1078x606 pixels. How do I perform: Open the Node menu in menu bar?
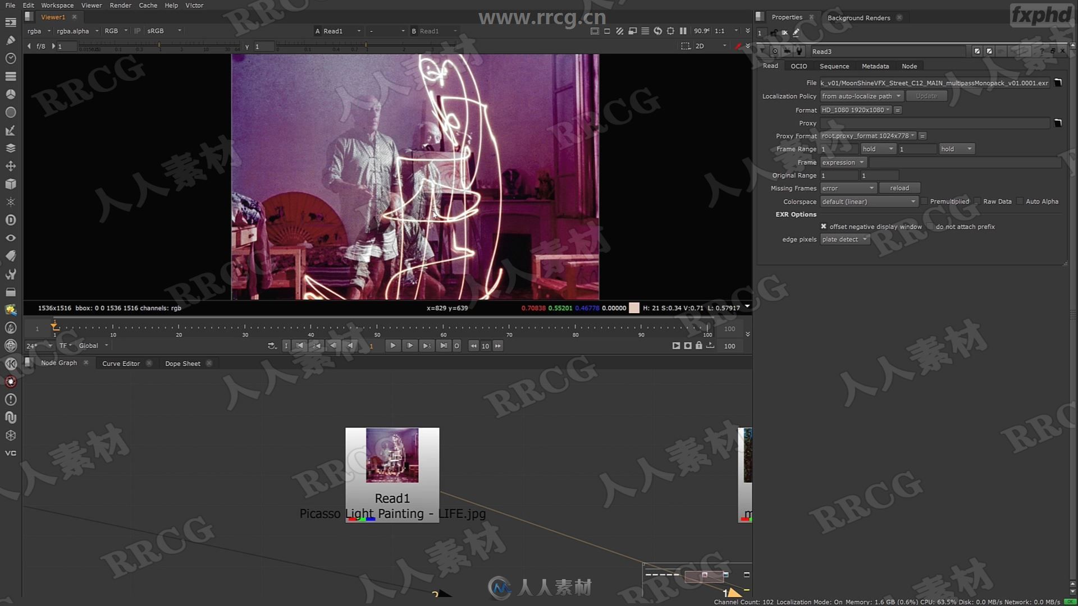(x=908, y=66)
